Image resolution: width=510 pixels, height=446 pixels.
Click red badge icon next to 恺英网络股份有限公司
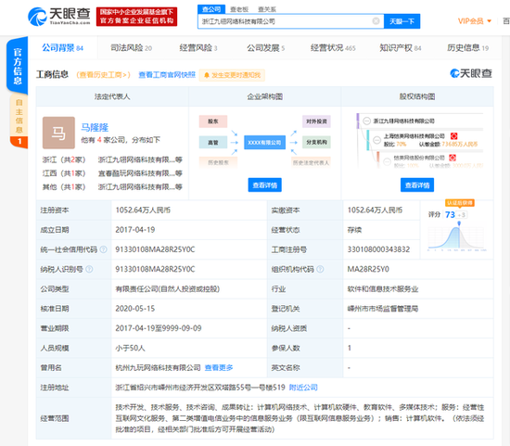click(453, 158)
